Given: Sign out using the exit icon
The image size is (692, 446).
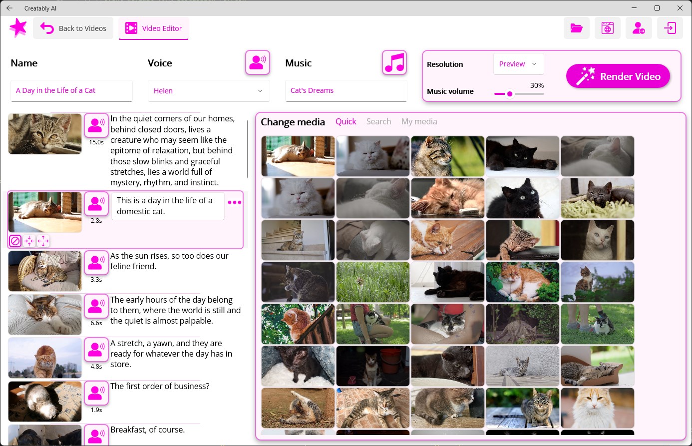Looking at the screenshot, I should [x=670, y=28].
